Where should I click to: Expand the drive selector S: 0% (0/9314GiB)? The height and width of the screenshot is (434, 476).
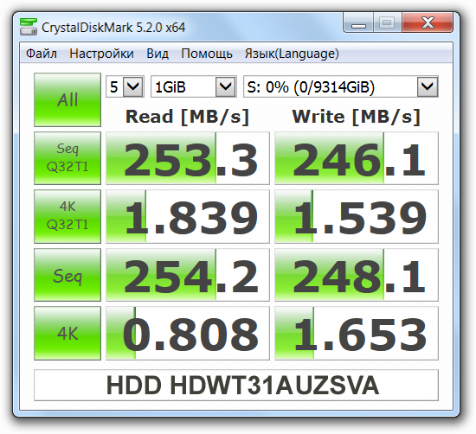click(x=341, y=86)
